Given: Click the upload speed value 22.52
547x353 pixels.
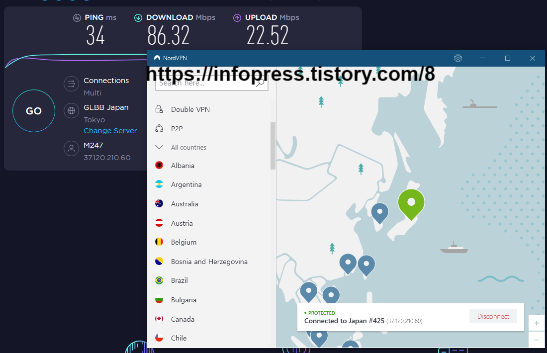Looking at the screenshot, I should click(268, 36).
